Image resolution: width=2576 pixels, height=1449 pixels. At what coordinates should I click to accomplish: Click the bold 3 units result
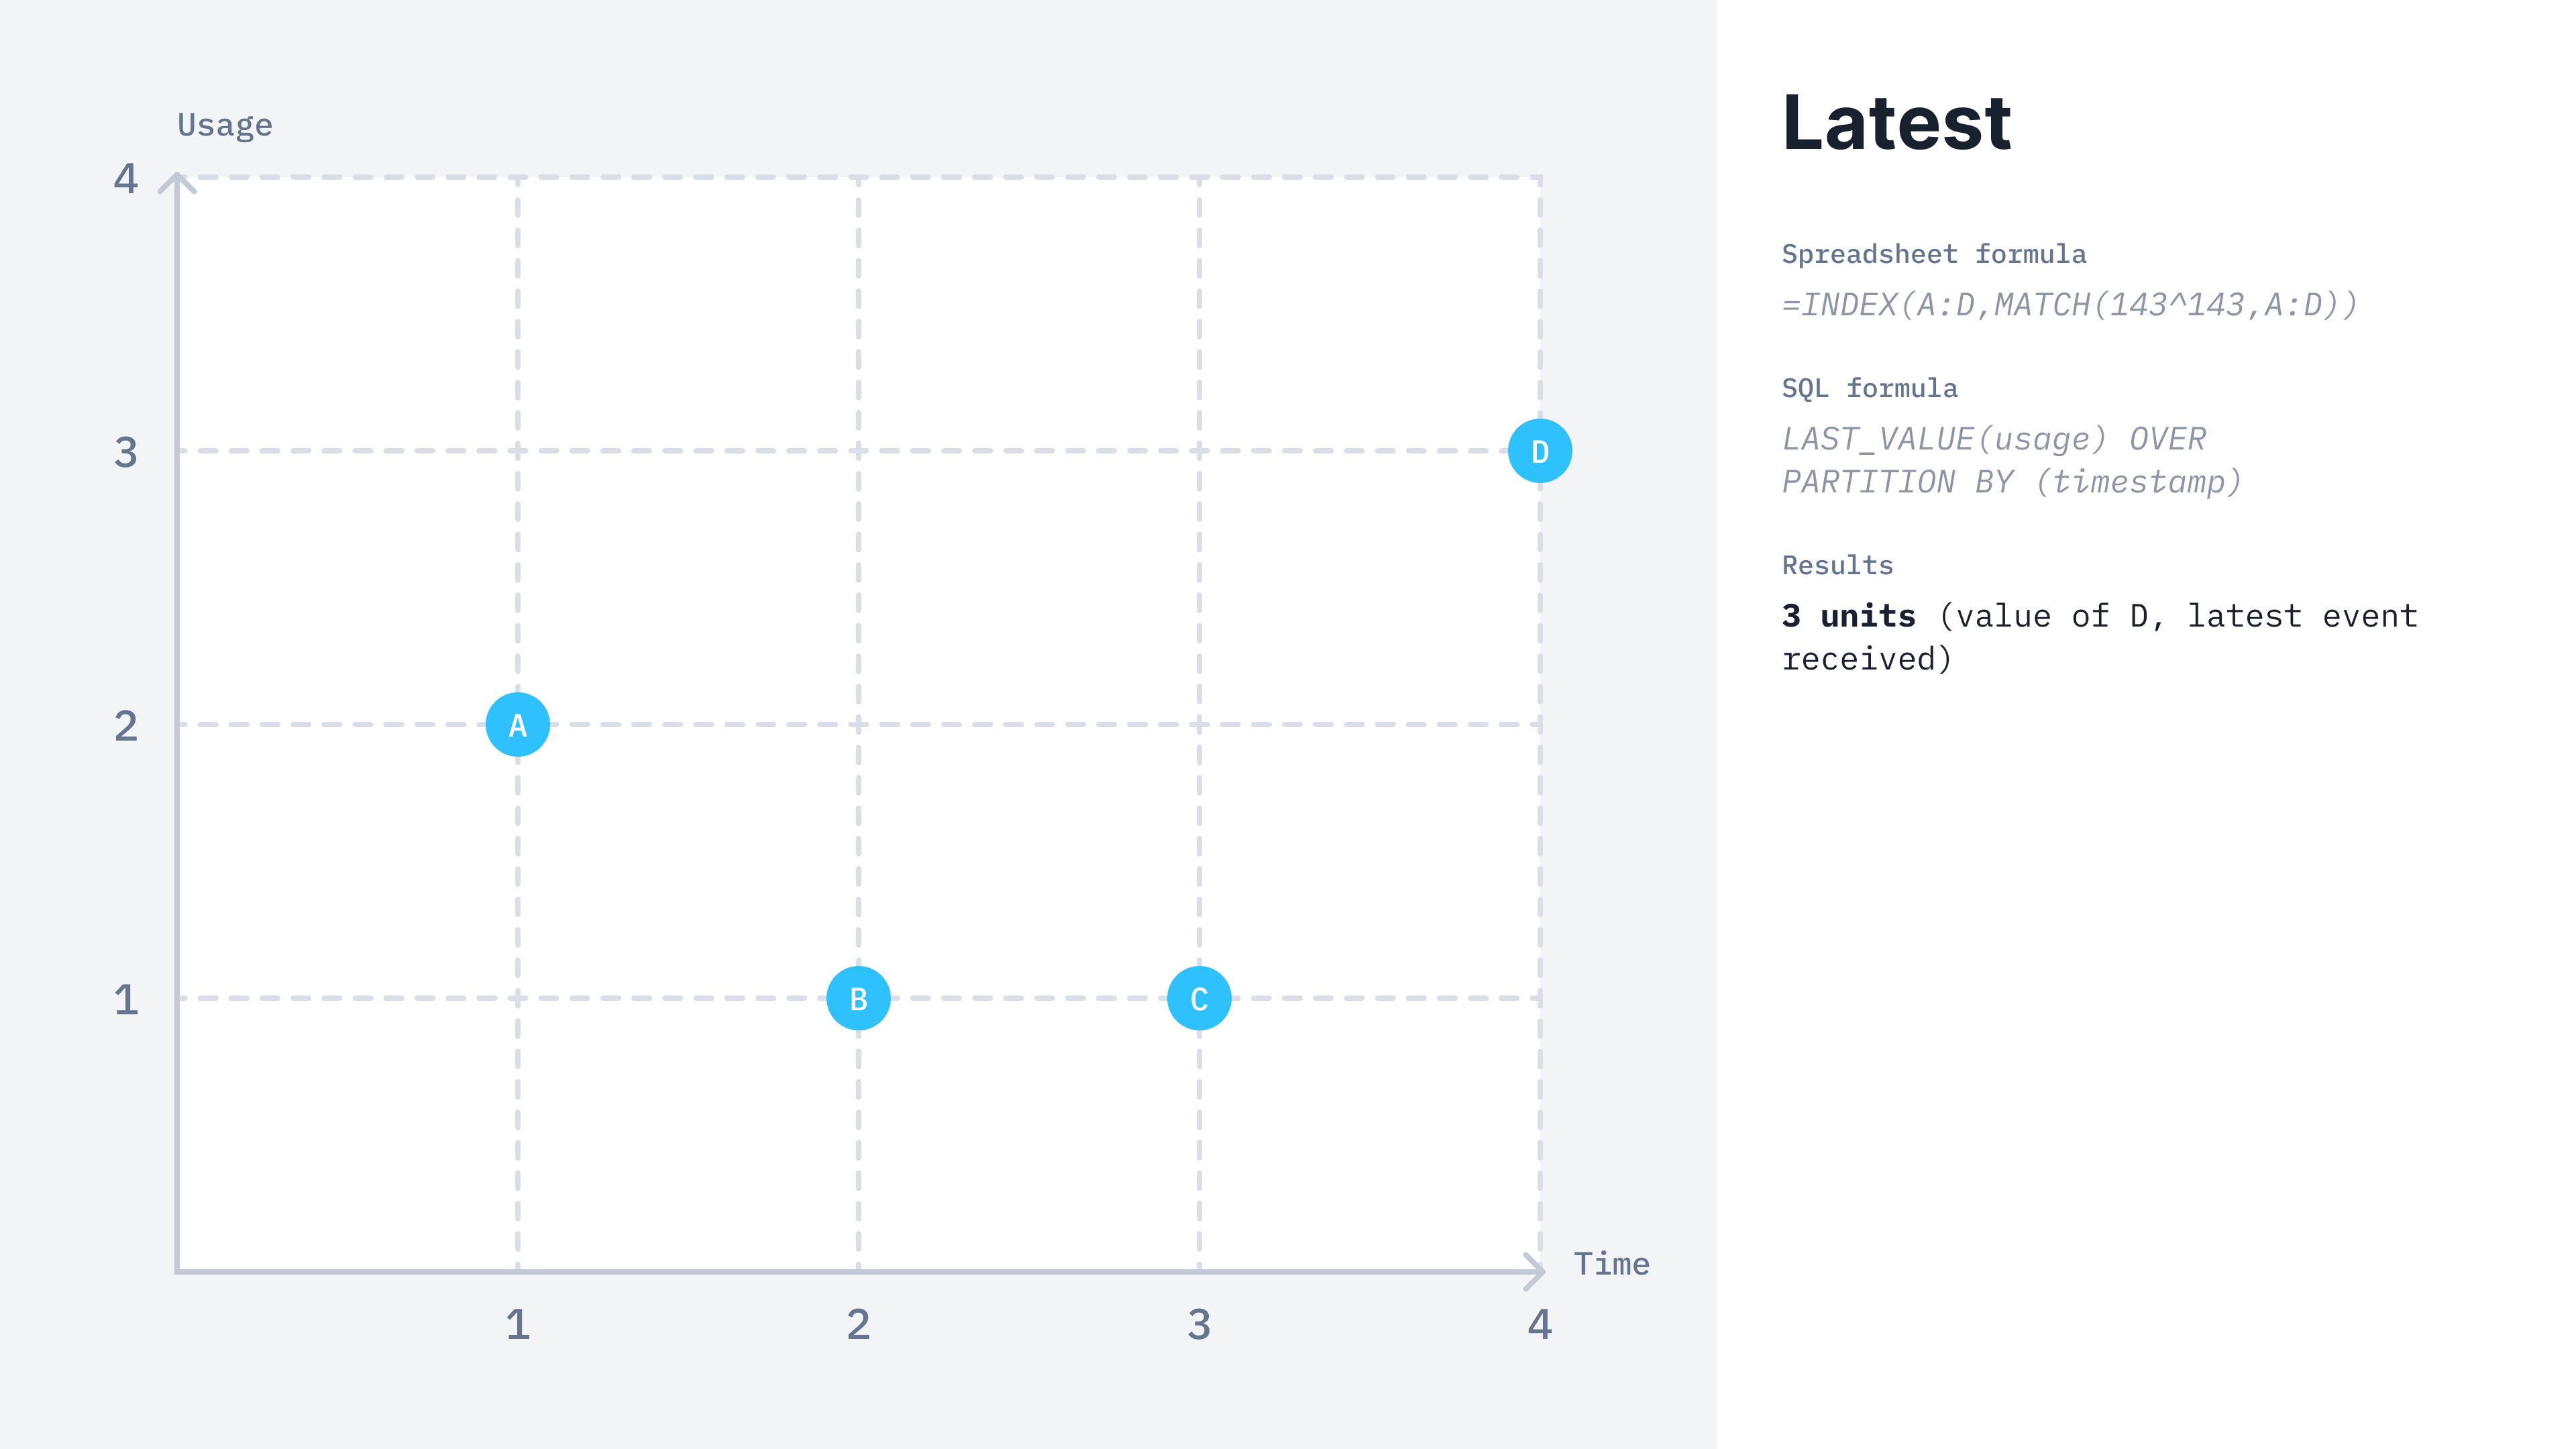pyautogui.click(x=1849, y=616)
